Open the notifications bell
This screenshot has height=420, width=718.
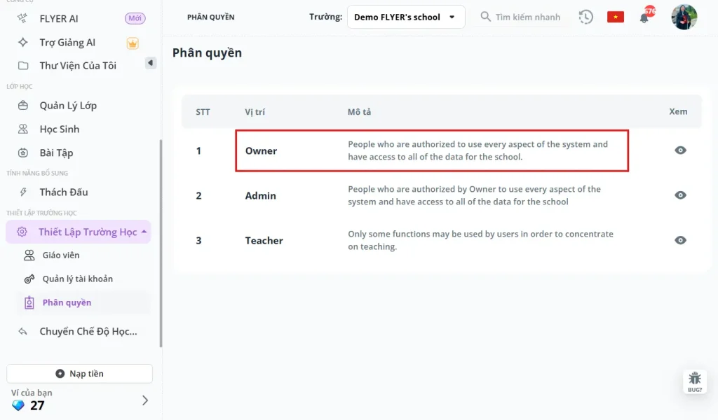(x=644, y=17)
